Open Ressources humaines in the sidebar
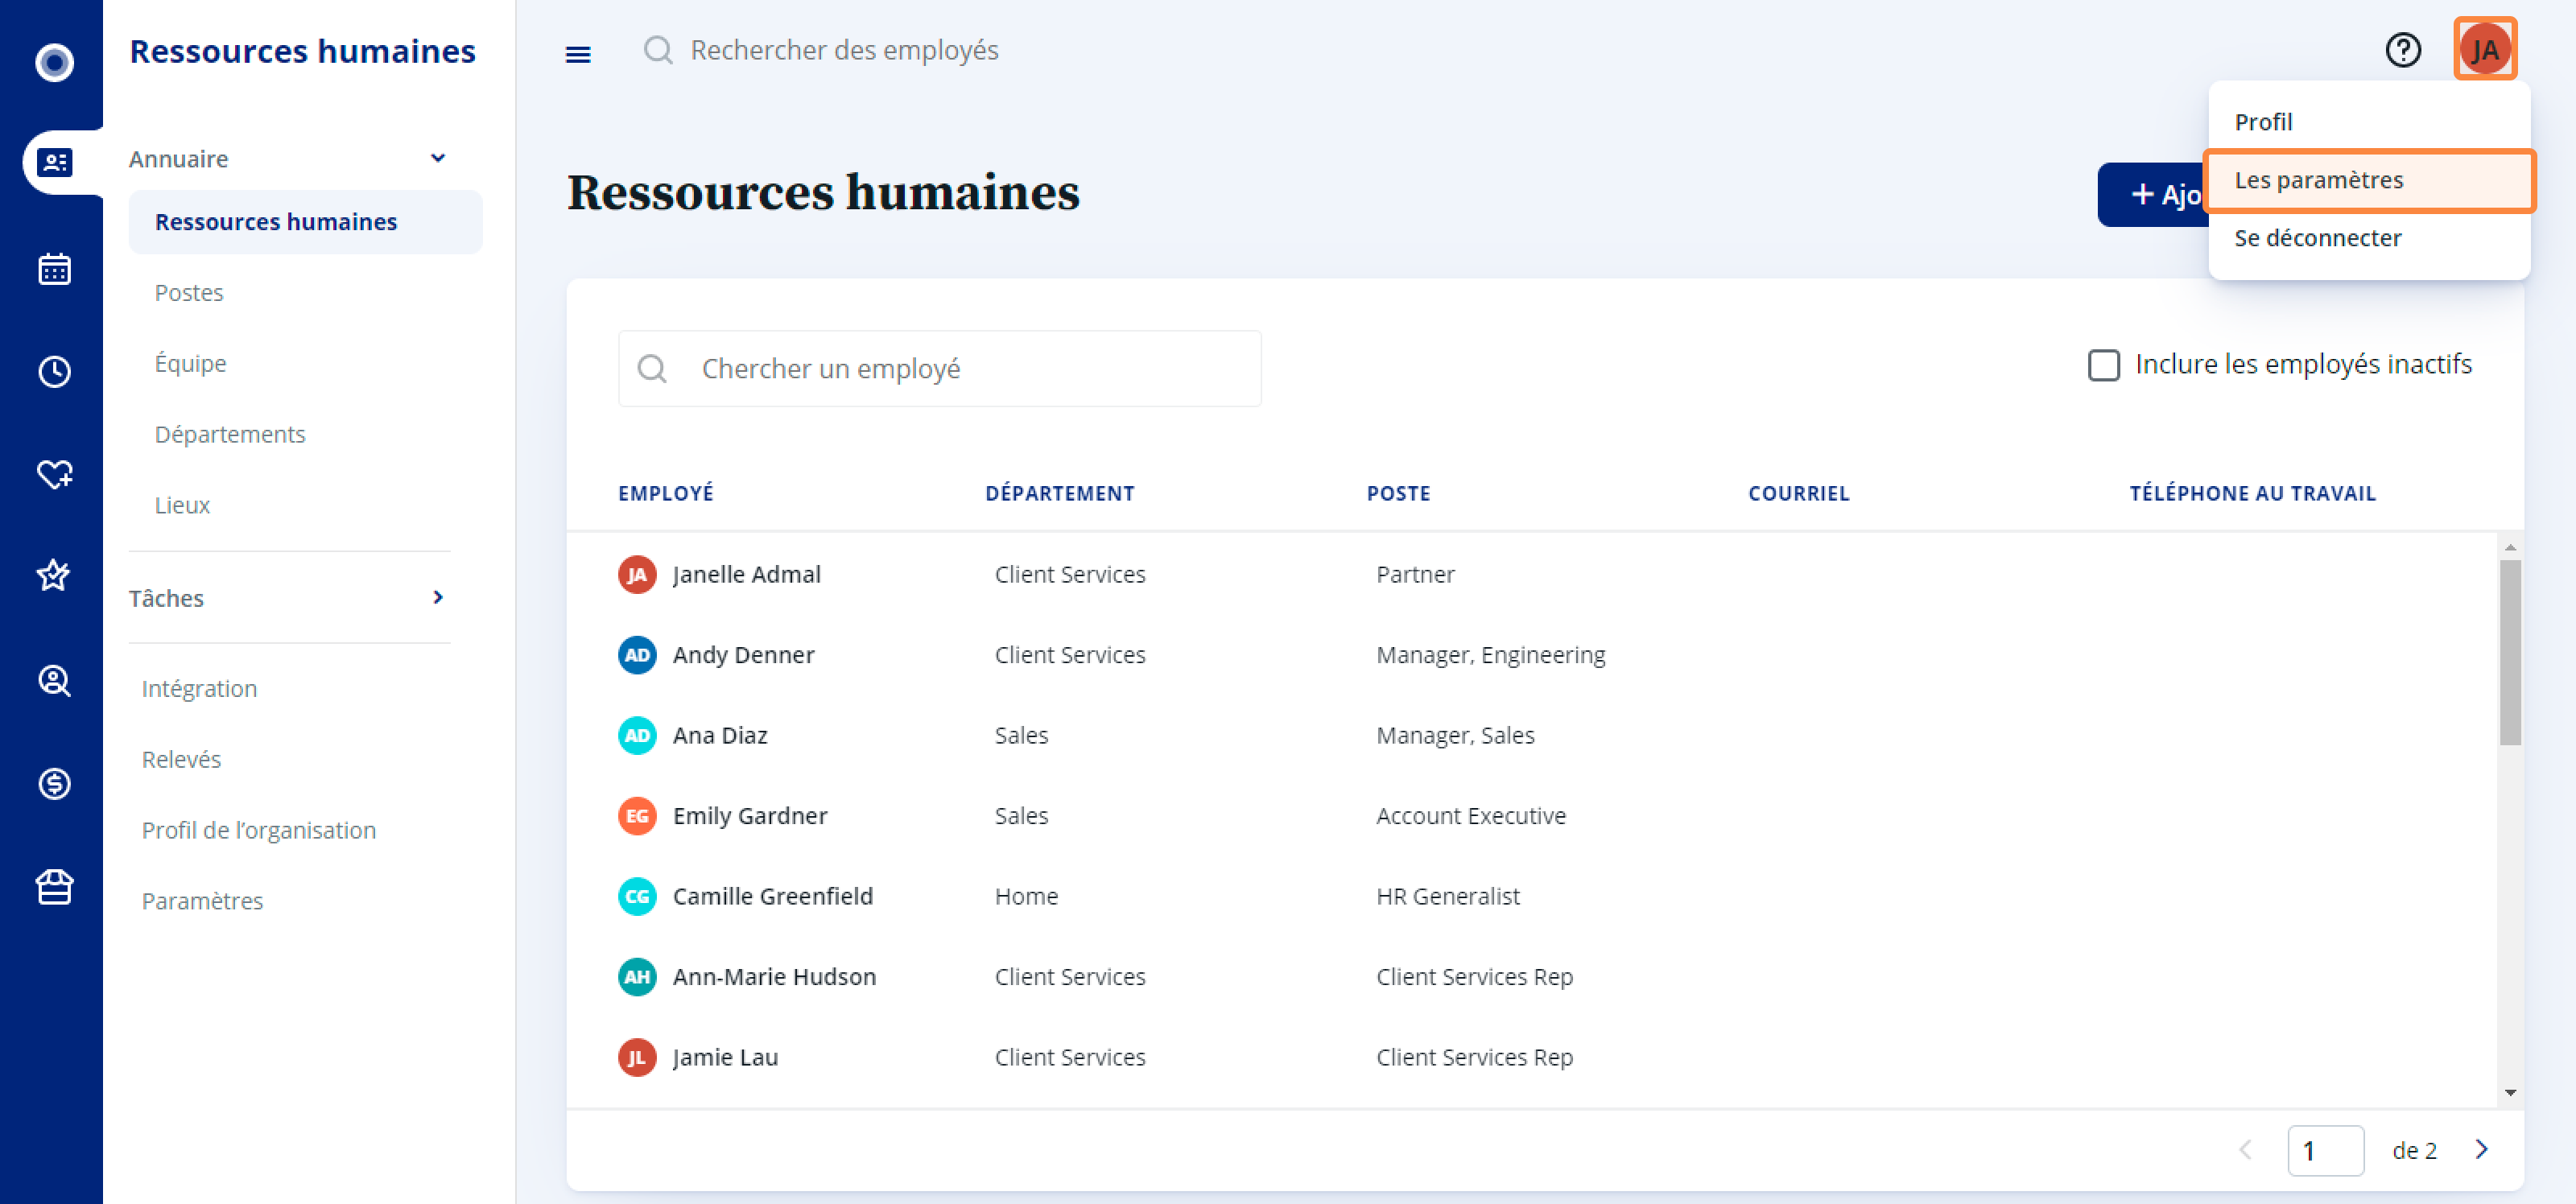The width and height of the screenshot is (2576, 1204). point(305,222)
